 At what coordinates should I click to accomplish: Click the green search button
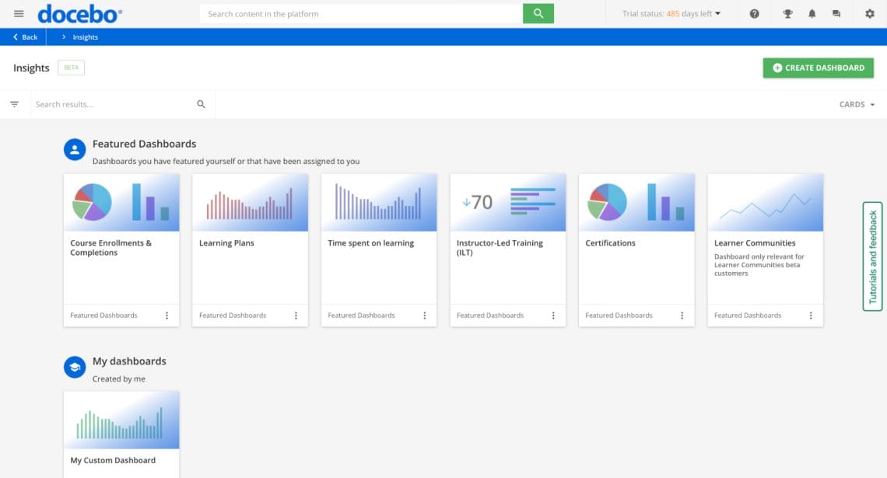pyautogui.click(x=538, y=14)
